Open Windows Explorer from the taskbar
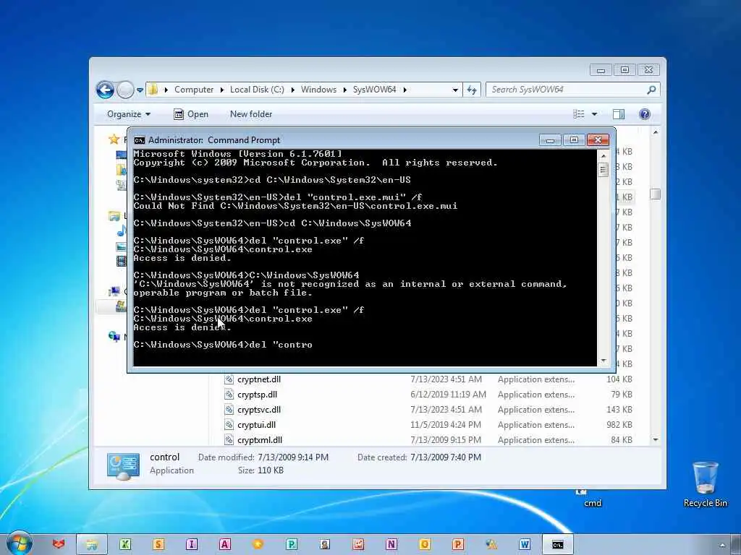741x555 pixels. tap(92, 545)
